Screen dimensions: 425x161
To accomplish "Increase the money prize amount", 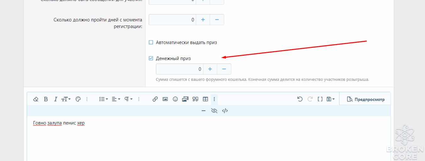I will [210, 69].
